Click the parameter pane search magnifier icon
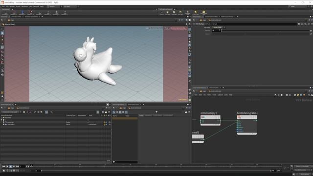Image resolution: width=313 pixels, height=176 pixels. pyautogui.click(x=305, y=24)
